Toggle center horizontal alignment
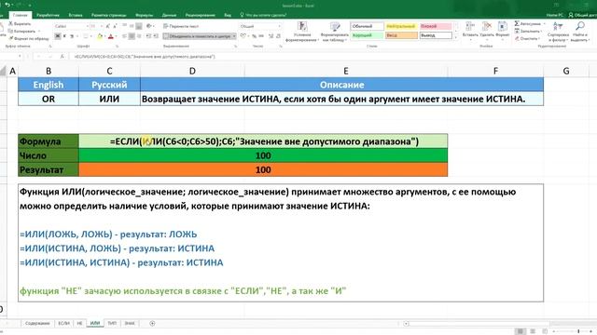The image size is (597, 335). pyautogui.click(x=132, y=36)
